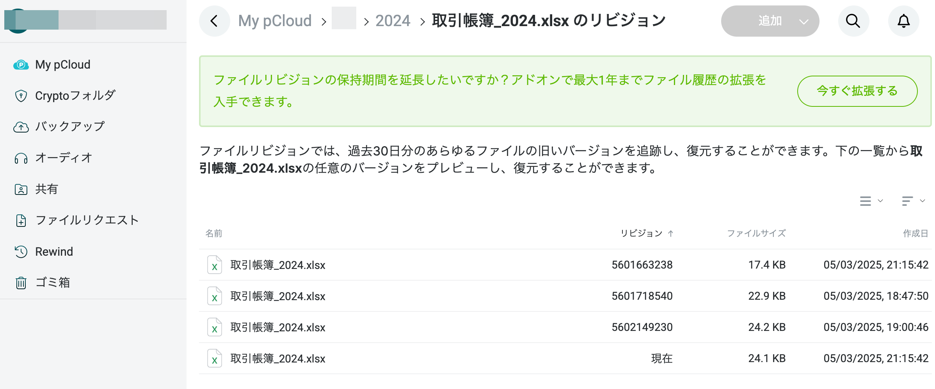
Task: Go to the 2024 breadcrumb folder
Action: coord(393,21)
